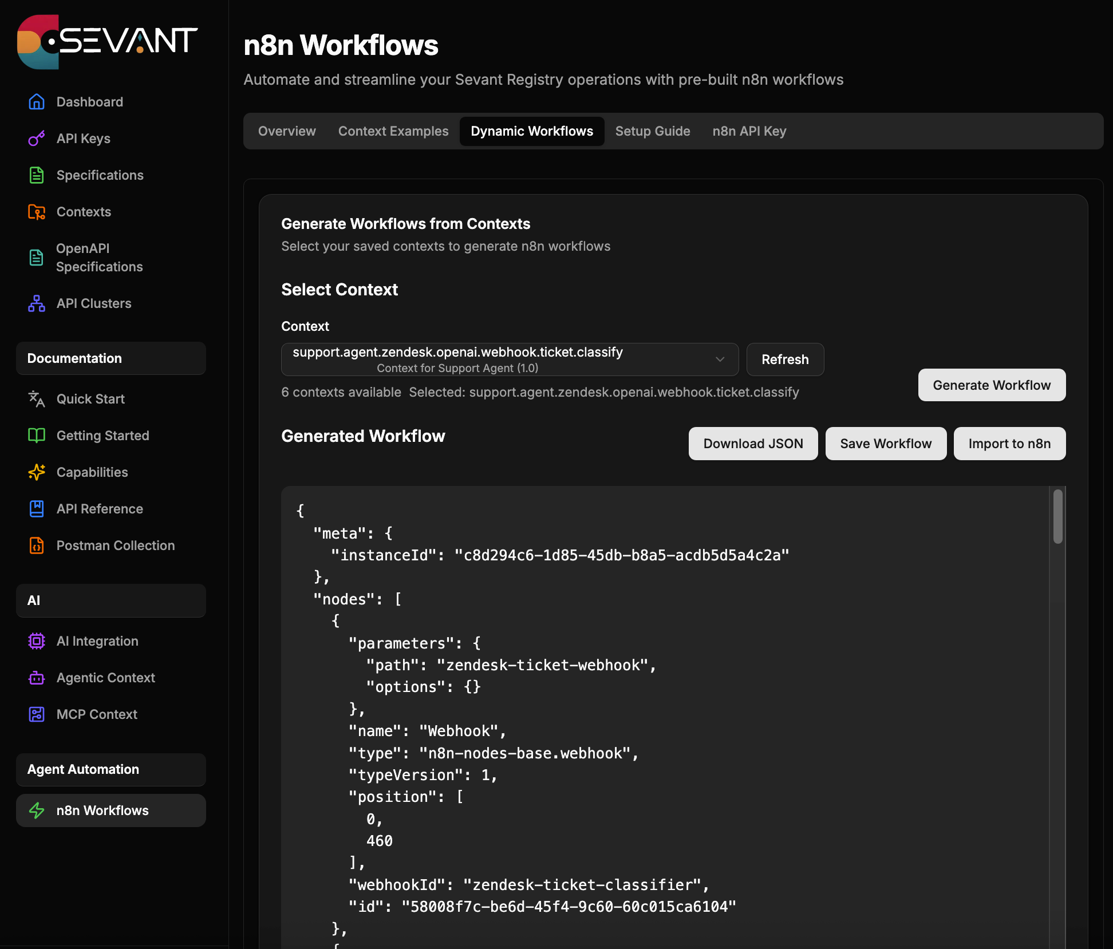
Task: Select the Contexts sidebar icon
Action: point(36,212)
